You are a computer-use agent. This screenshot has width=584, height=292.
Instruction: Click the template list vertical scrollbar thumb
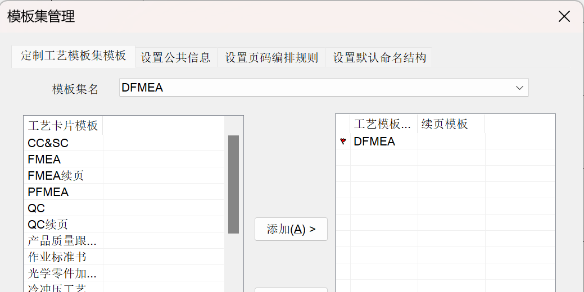coord(233,184)
